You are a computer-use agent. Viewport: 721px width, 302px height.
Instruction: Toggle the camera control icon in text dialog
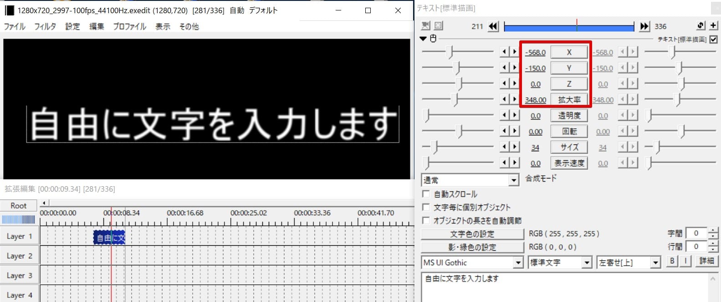click(425, 26)
